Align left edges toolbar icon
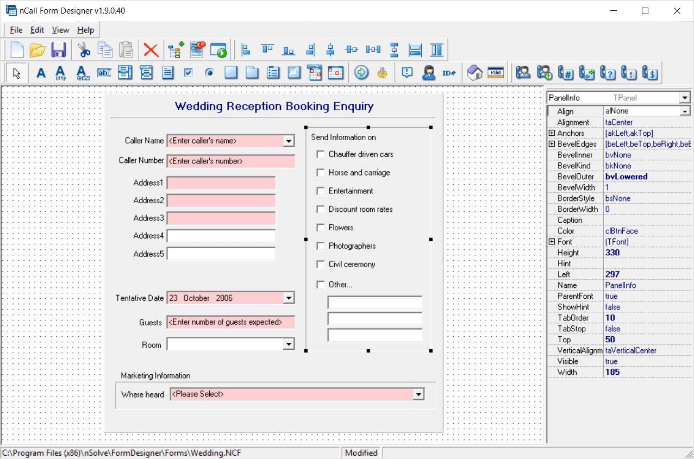The width and height of the screenshot is (694, 459). (x=246, y=50)
